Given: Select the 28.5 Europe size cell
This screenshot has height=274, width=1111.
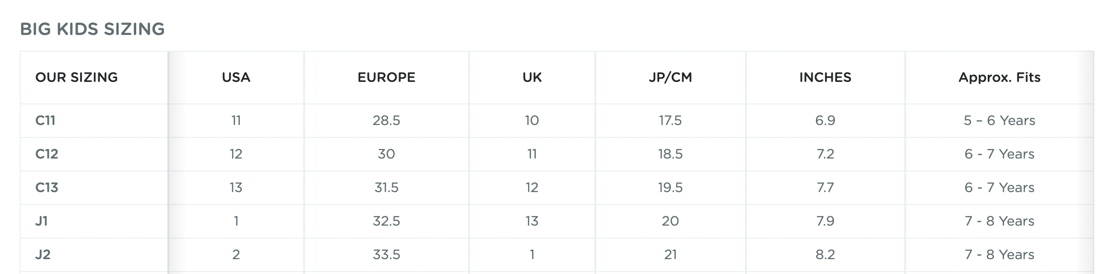Looking at the screenshot, I should tap(386, 120).
